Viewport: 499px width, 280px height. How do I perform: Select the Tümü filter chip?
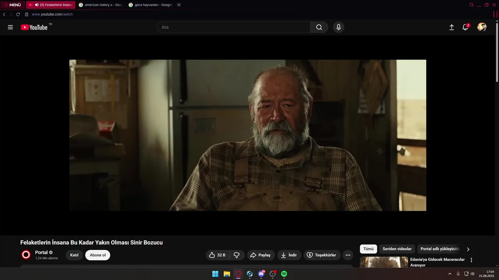[x=368, y=249]
